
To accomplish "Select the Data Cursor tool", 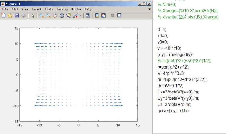I will pos(69,16).
